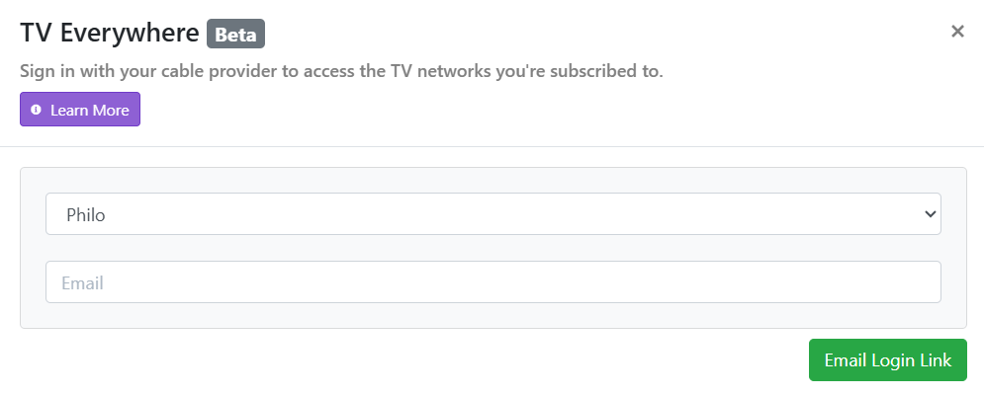
Task: Expand the provider list showing Philo
Action: [x=492, y=214]
